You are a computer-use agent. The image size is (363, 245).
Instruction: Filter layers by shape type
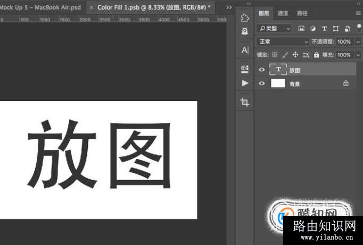335,28
